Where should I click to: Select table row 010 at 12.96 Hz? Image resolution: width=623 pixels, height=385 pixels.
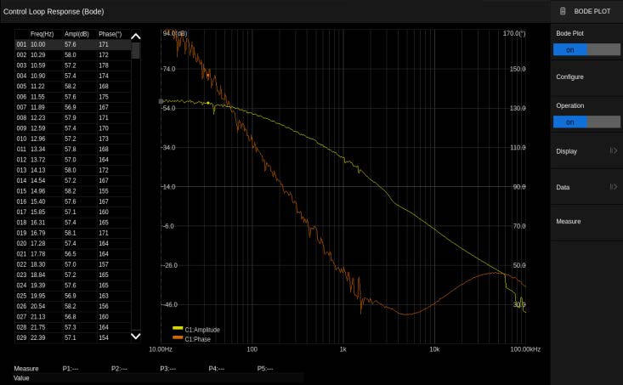coord(72,138)
